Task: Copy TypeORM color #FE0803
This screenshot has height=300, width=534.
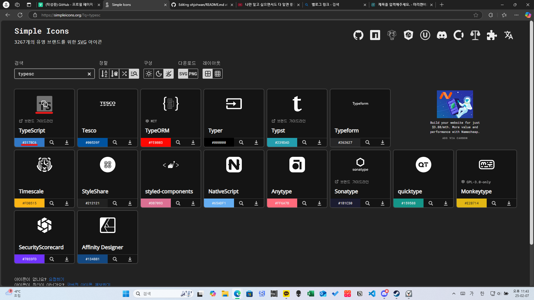Action: (156, 142)
